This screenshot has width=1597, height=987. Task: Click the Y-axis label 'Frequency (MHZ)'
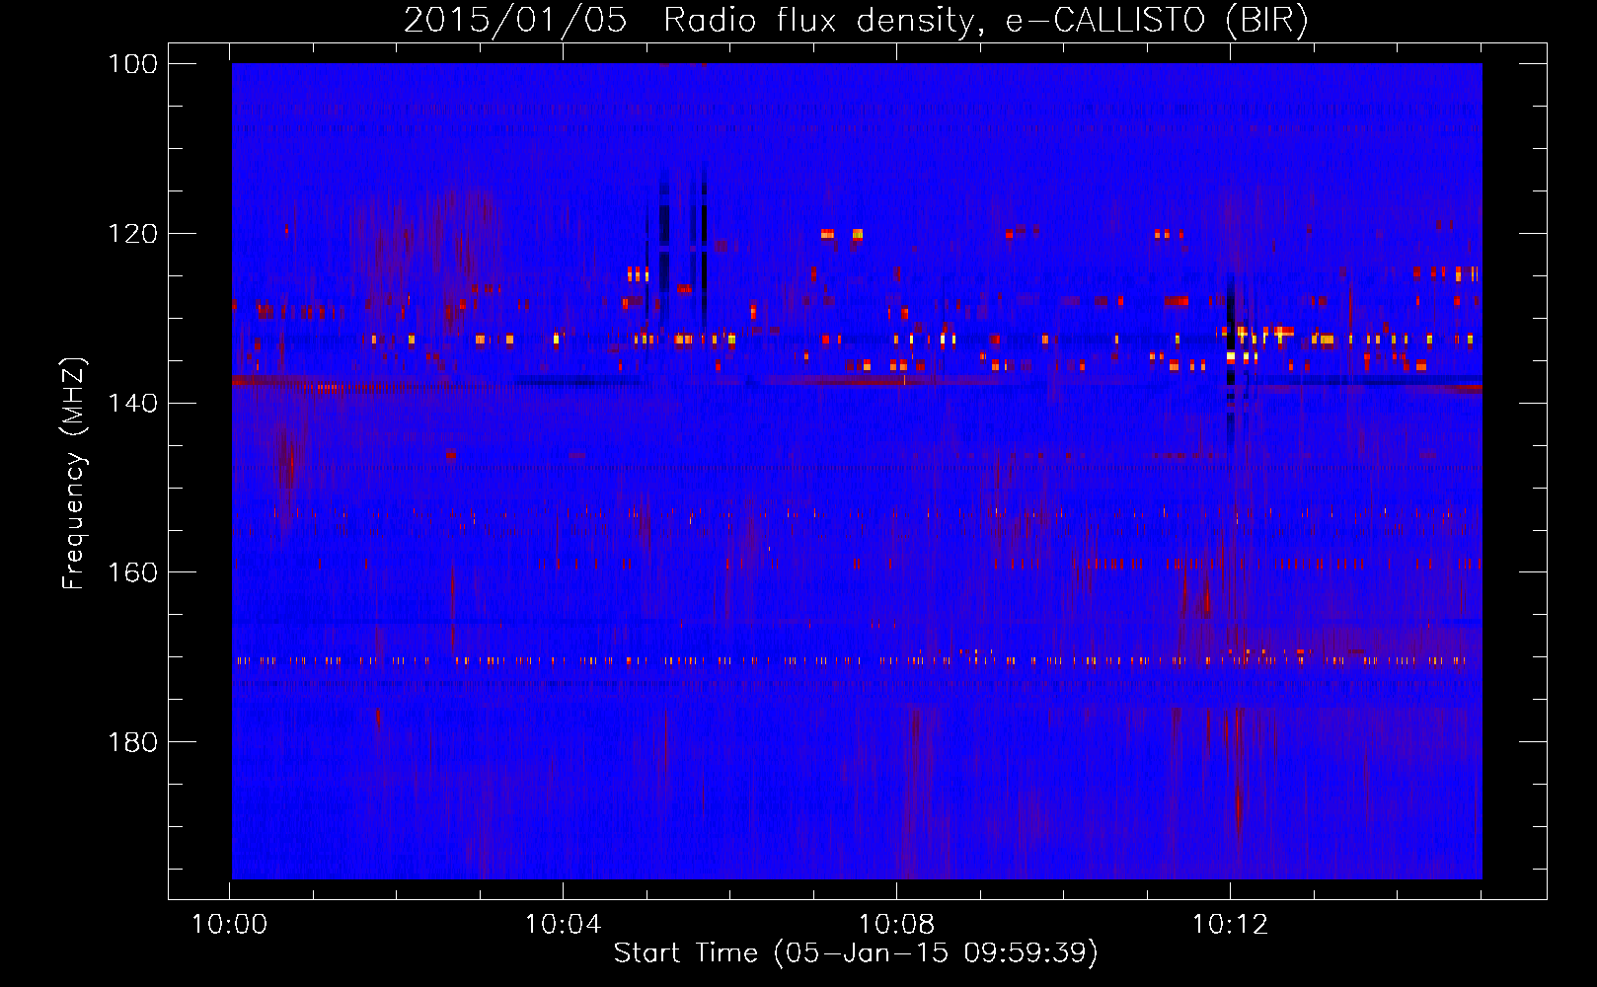coord(74,473)
